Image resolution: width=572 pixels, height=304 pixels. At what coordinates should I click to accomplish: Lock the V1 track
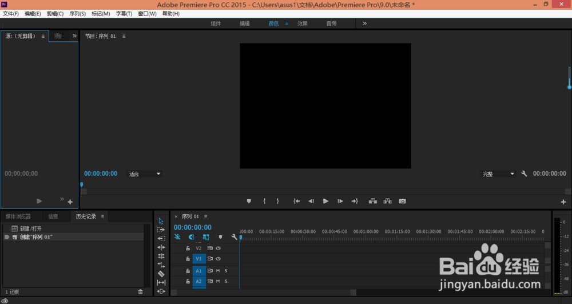click(x=188, y=259)
